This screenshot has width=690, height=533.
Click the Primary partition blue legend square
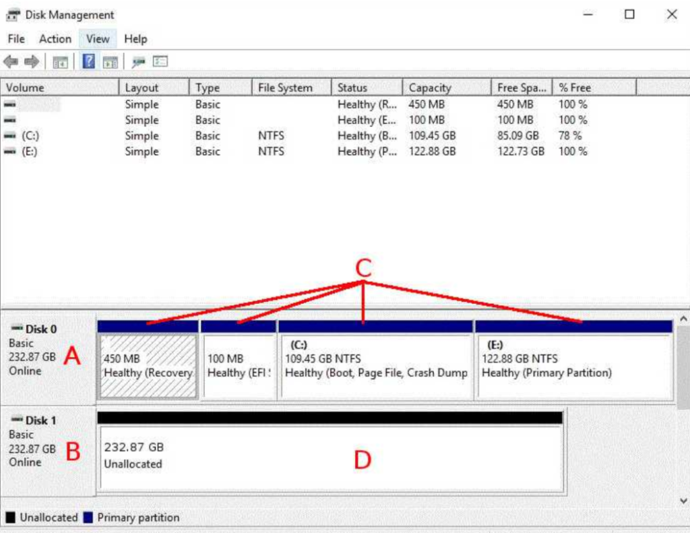click(x=87, y=518)
